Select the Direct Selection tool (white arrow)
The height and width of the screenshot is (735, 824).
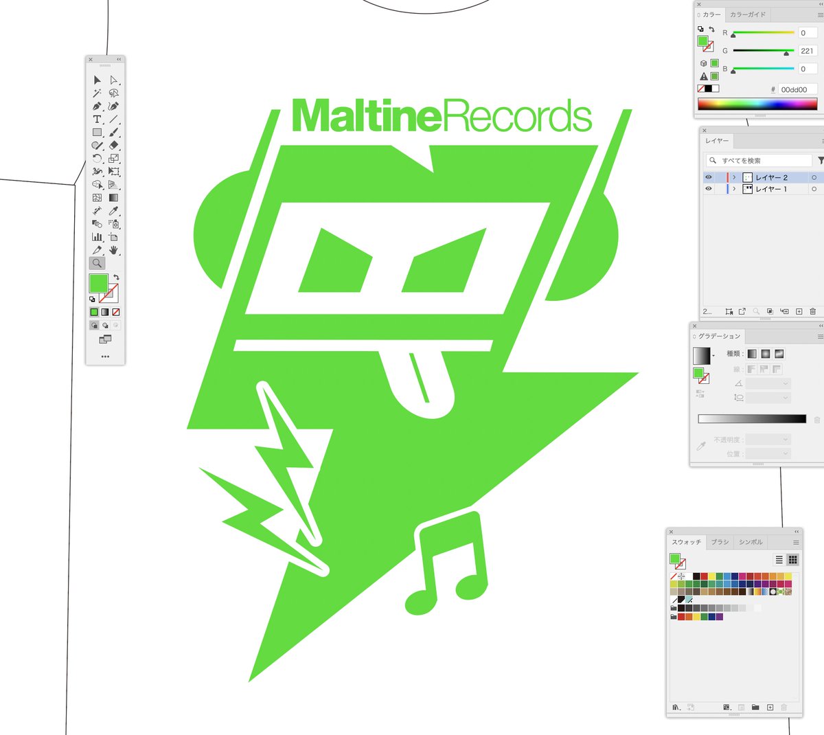coord(114,80)
